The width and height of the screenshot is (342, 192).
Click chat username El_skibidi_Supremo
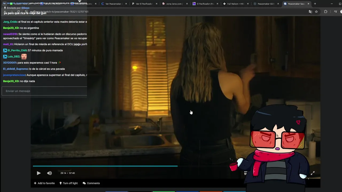[15, 69]
